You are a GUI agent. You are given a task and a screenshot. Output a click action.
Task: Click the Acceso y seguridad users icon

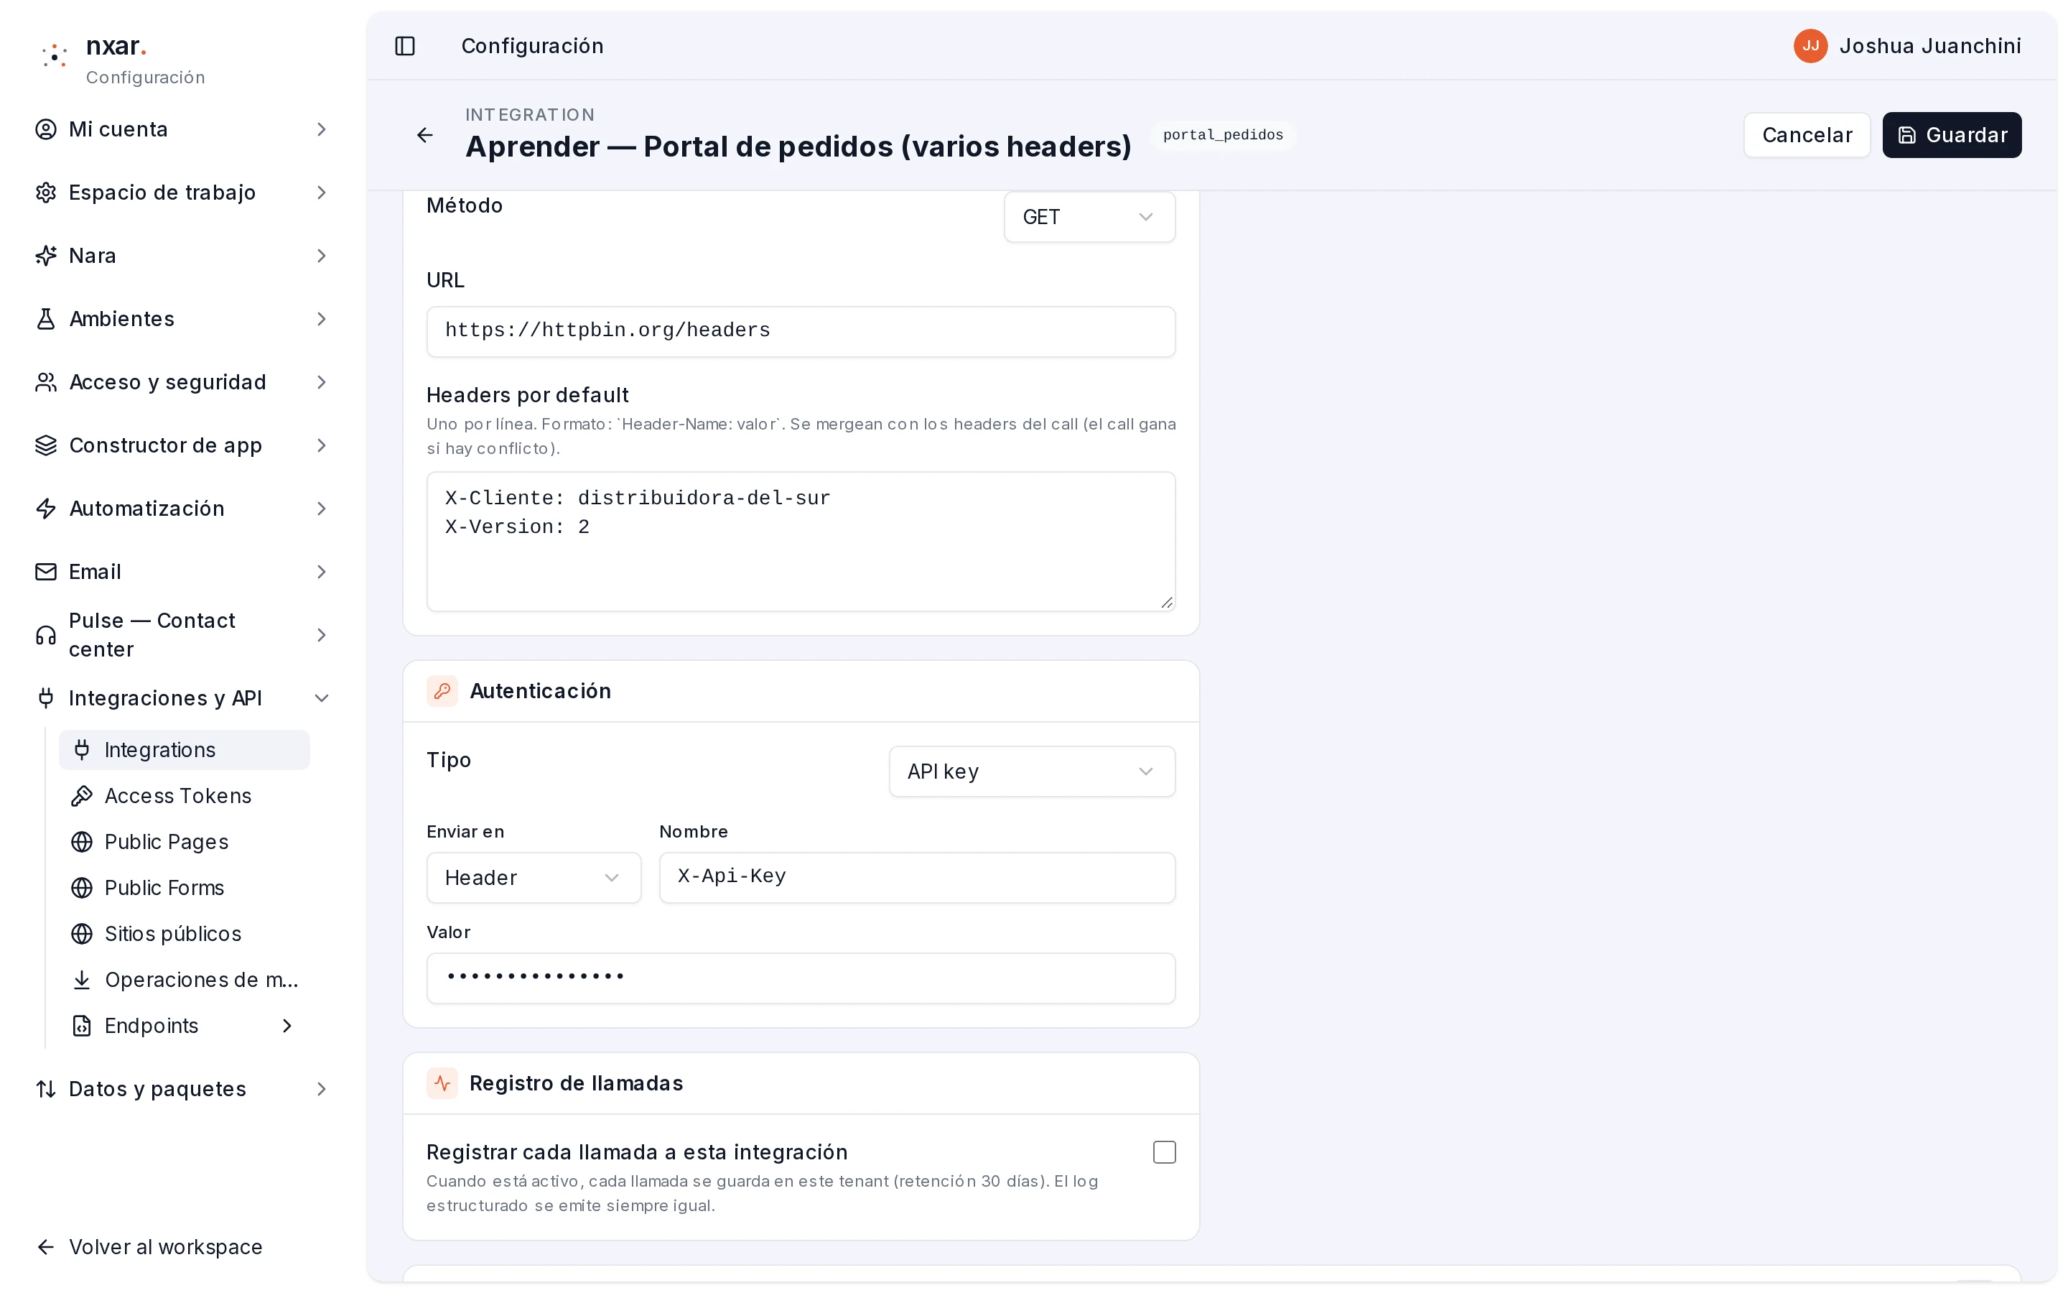[46, 382]
